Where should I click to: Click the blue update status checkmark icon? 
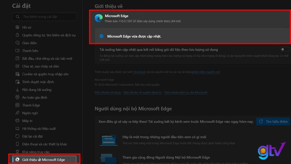101,36
